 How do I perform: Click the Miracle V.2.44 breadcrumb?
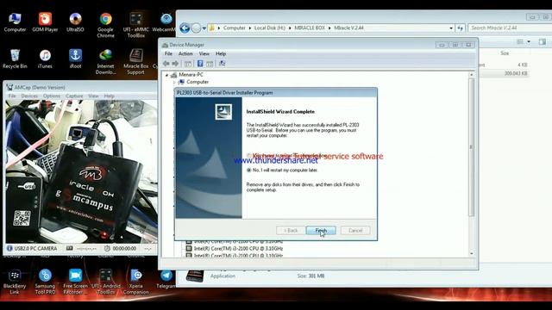(x=348, y=28)
